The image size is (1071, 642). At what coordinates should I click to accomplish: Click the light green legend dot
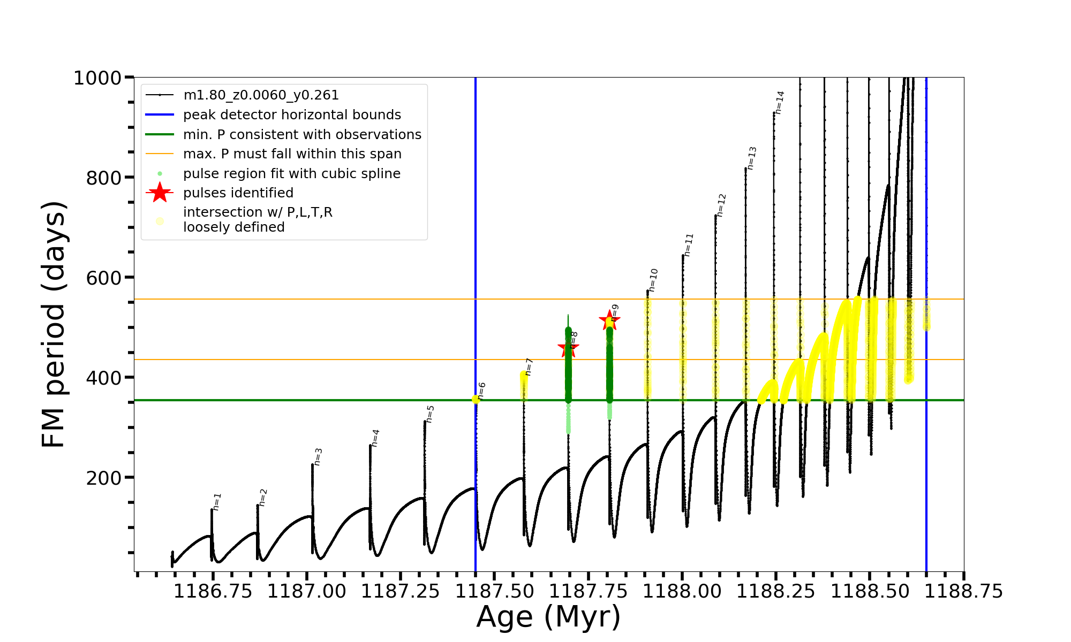click(x=160, y=174)
